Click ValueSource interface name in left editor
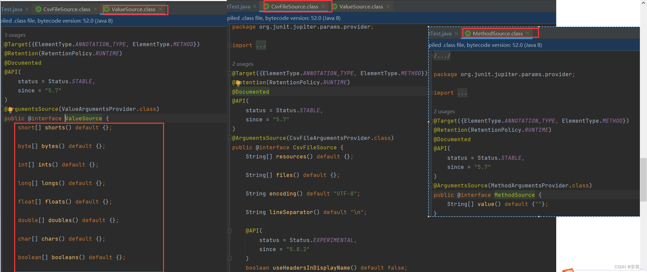Image resolution: width=647 pixels, height=272 pixels. click(84, 119)
